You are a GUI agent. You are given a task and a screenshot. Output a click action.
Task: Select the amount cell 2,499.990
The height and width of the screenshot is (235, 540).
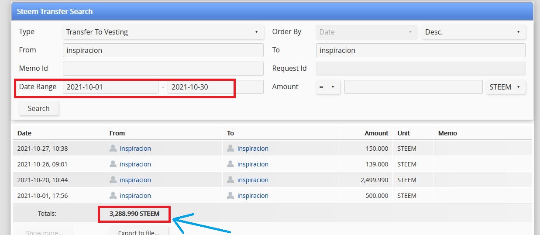click(x=374, y=180)
